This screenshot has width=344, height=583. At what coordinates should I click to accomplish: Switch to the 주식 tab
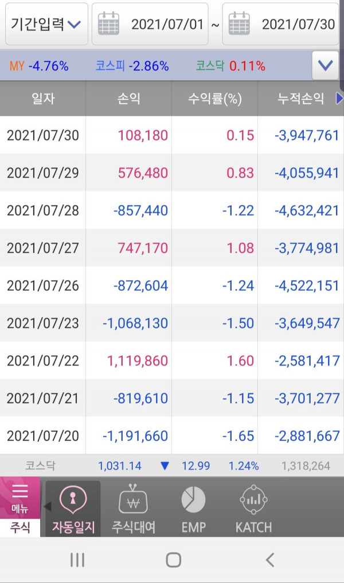tap(19, 527)
